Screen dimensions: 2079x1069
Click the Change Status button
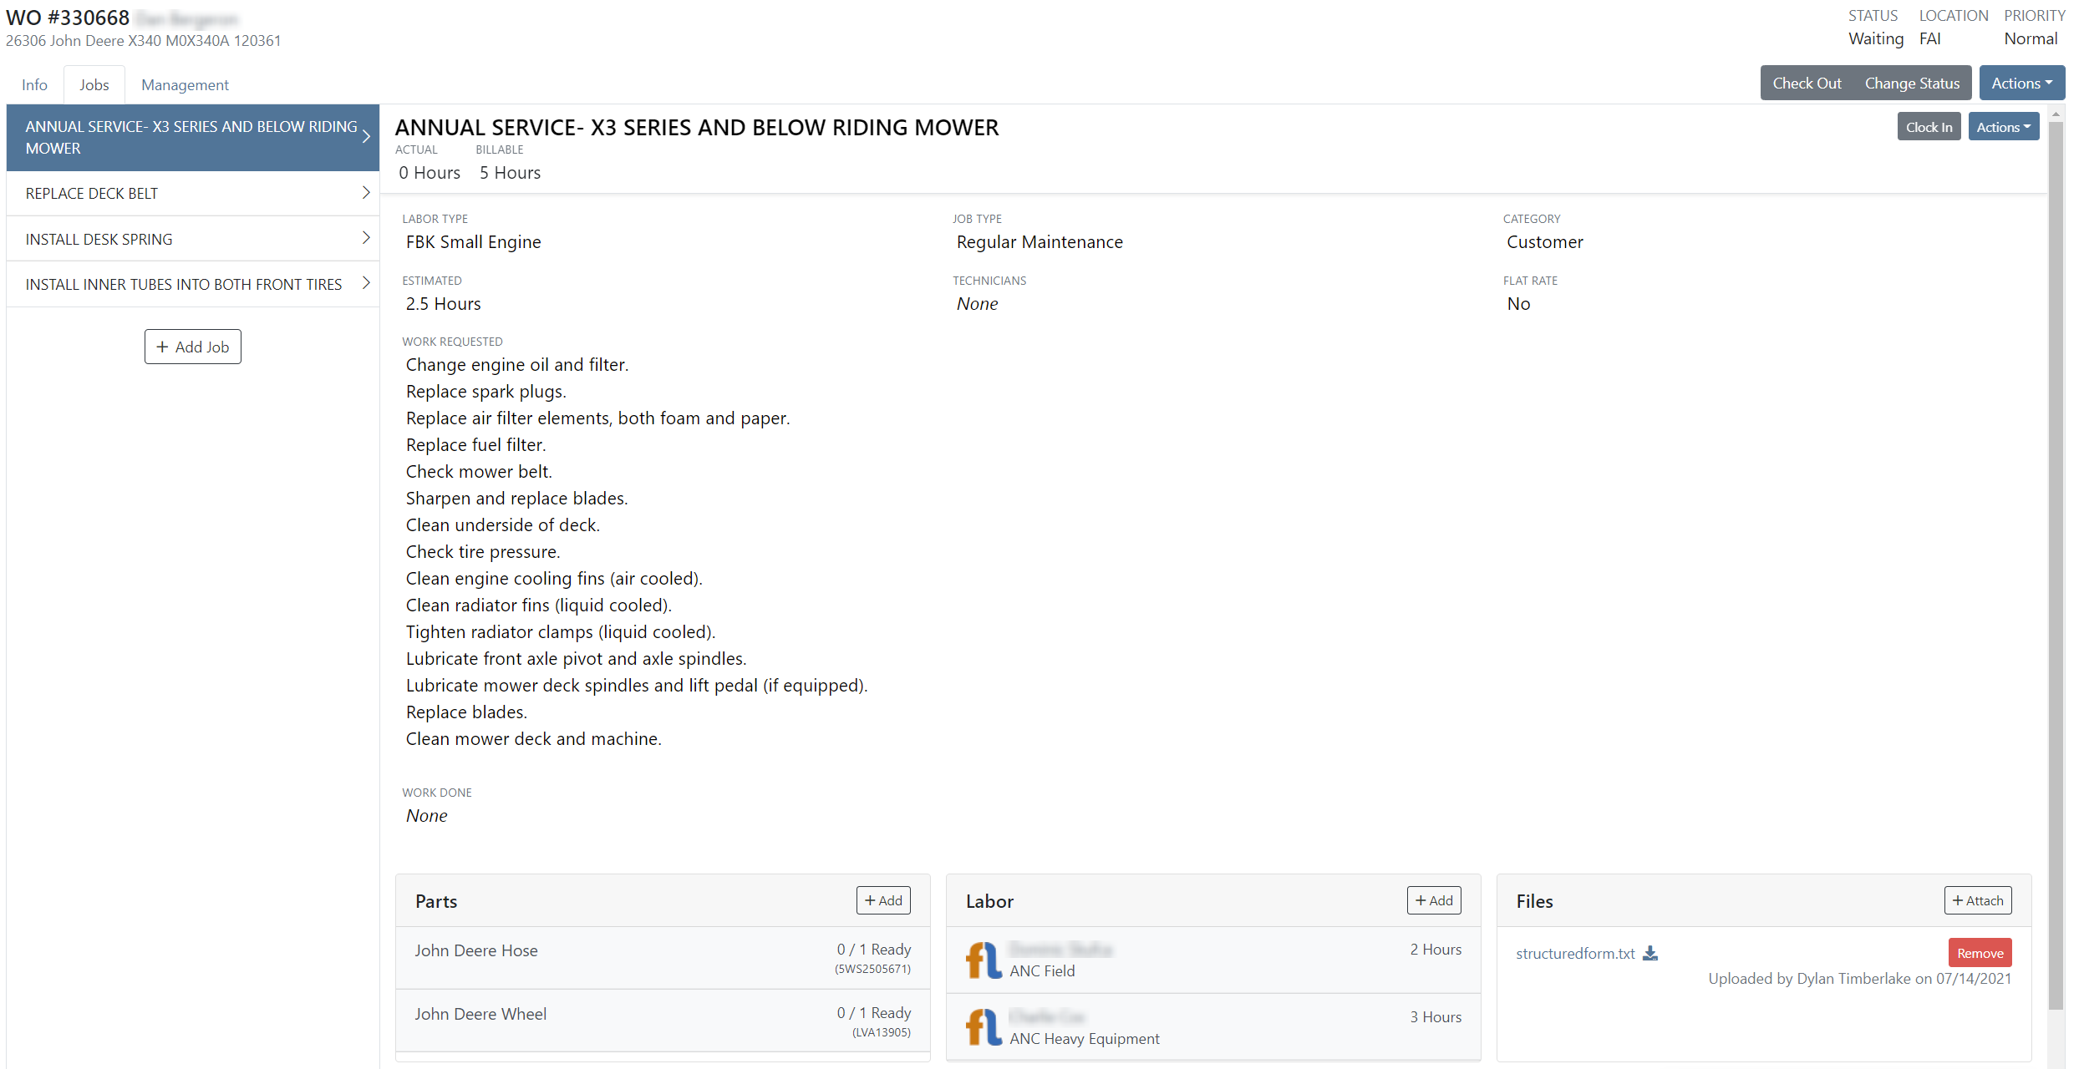[1912, 83]
